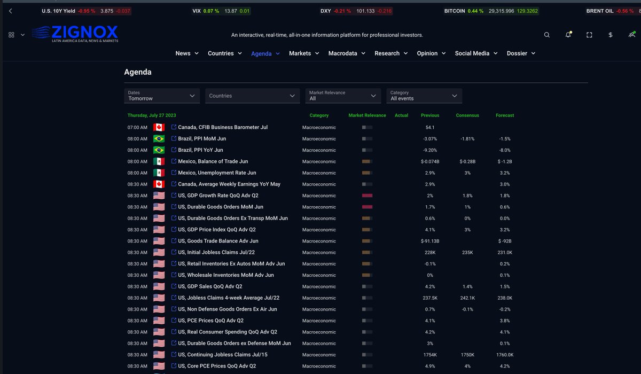Open the Countries filter dropdown
The image size is (641, 374).
click(252, 96)
